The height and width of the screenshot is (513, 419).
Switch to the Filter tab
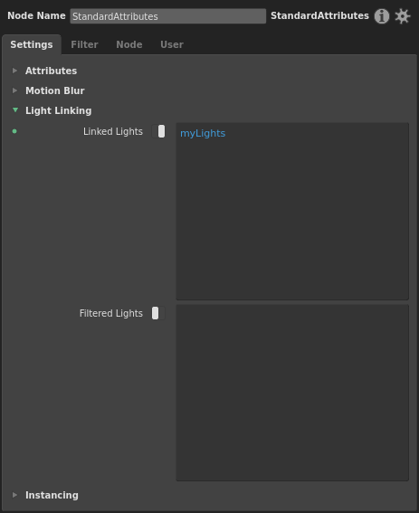coord(84,44)
